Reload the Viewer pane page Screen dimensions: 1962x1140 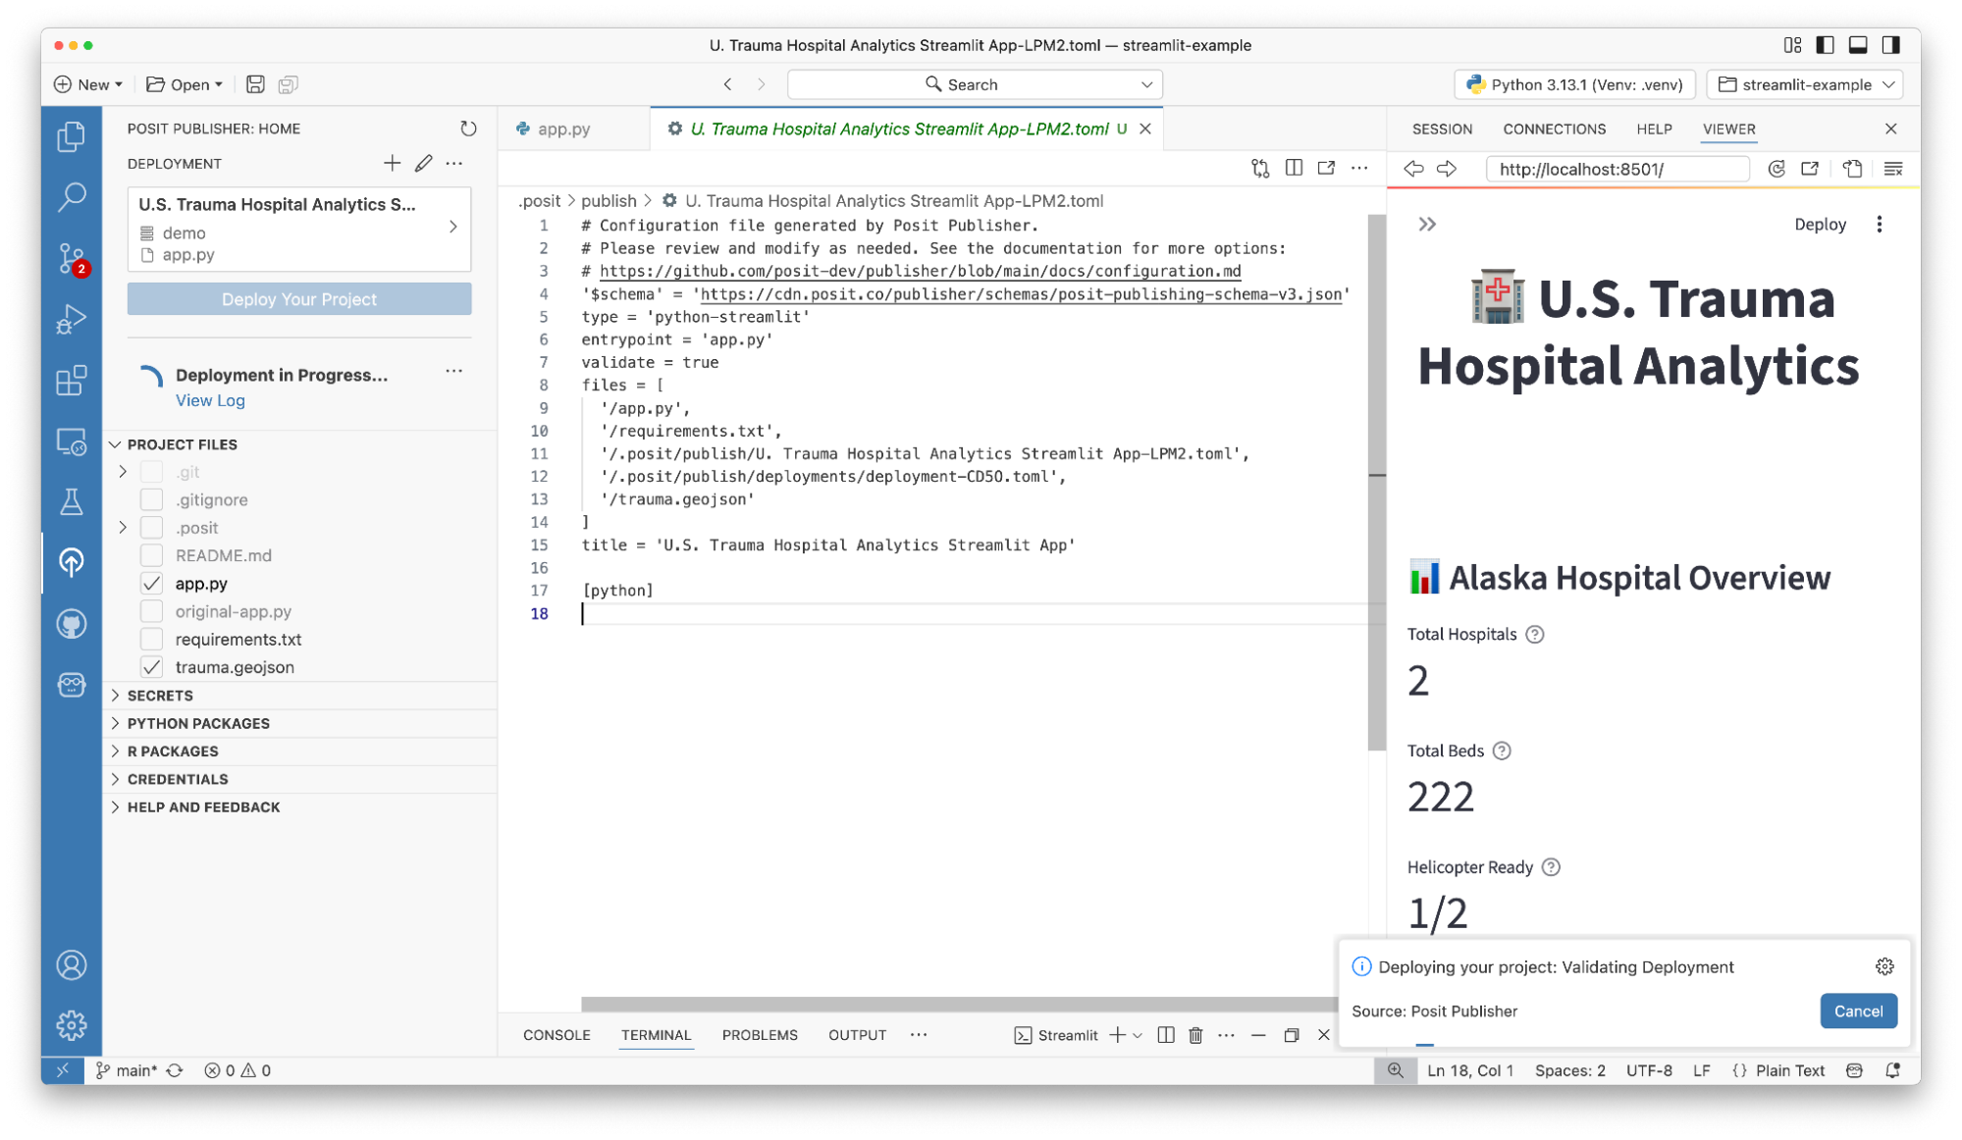pyautogui.click(x=1776, y=169)
